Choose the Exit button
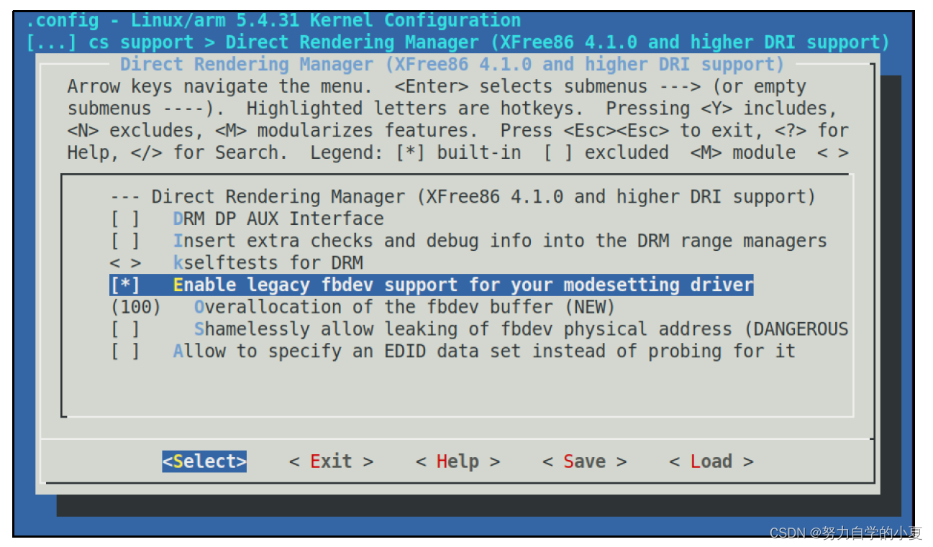The height and width of the screenshot is (547, 933). 331,461
